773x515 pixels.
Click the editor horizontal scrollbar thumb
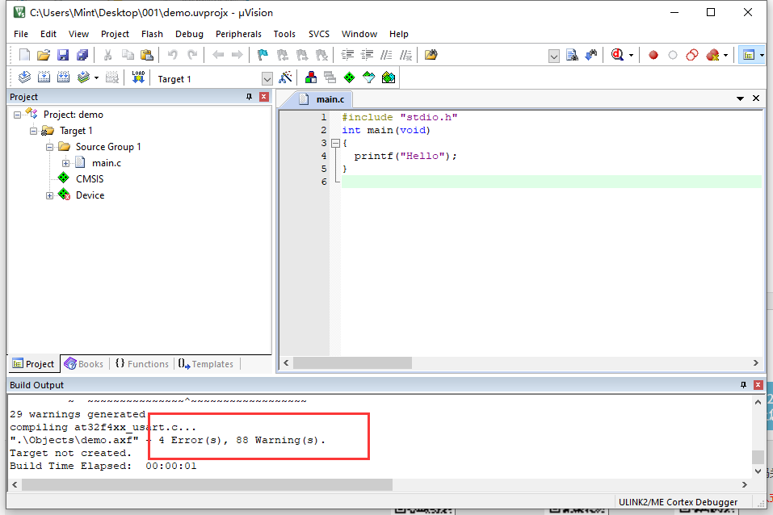click(352, 363)
